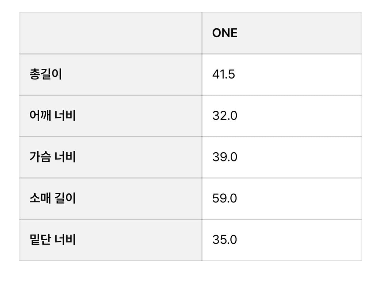Click the 59.0 sleeve length value
The height and width of the screenshot is (281, 381).
[x=225, y=198]
